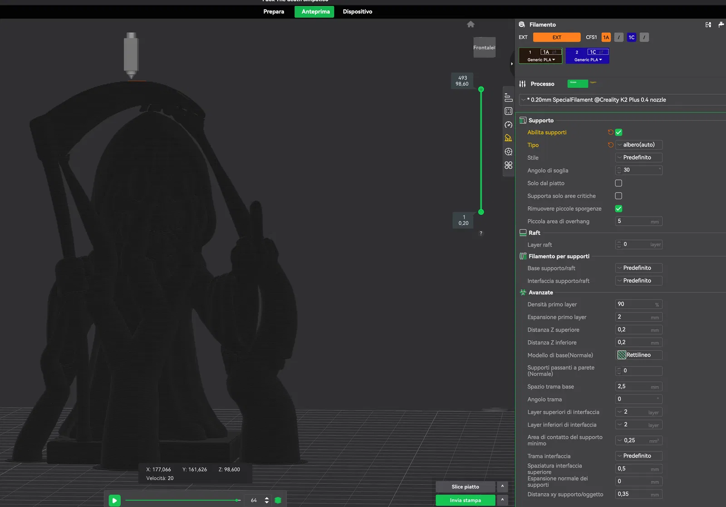726x507 pixels.
Task: Play the print preview animation
Action: coord(115,501)
